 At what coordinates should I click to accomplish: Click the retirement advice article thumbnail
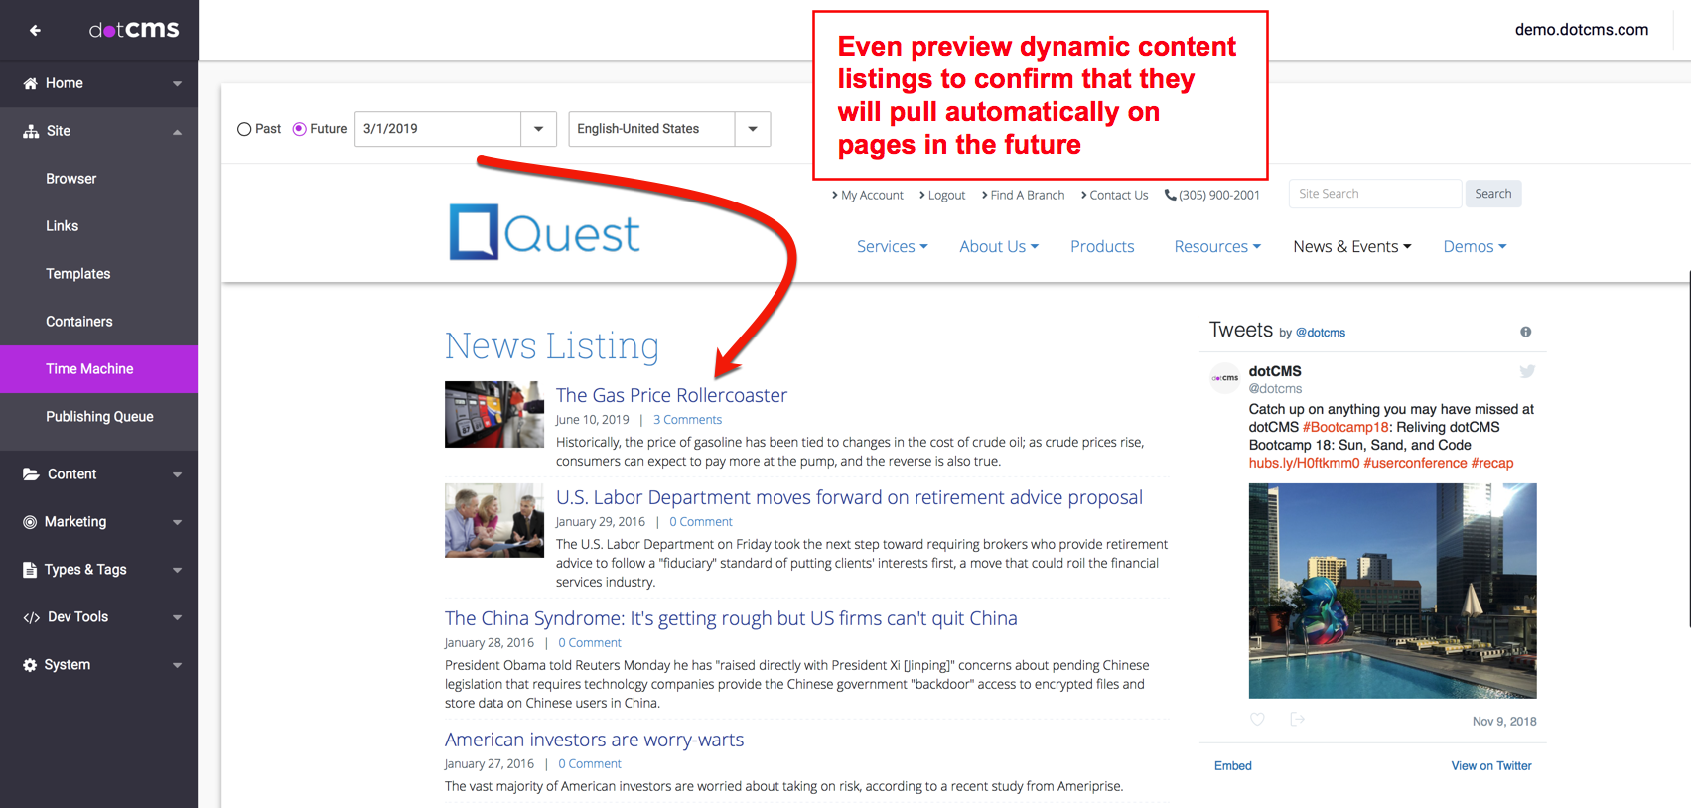click(494, 520)
